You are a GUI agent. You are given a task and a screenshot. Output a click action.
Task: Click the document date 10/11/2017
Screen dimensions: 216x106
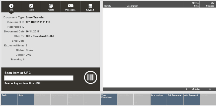coord(32,31)
